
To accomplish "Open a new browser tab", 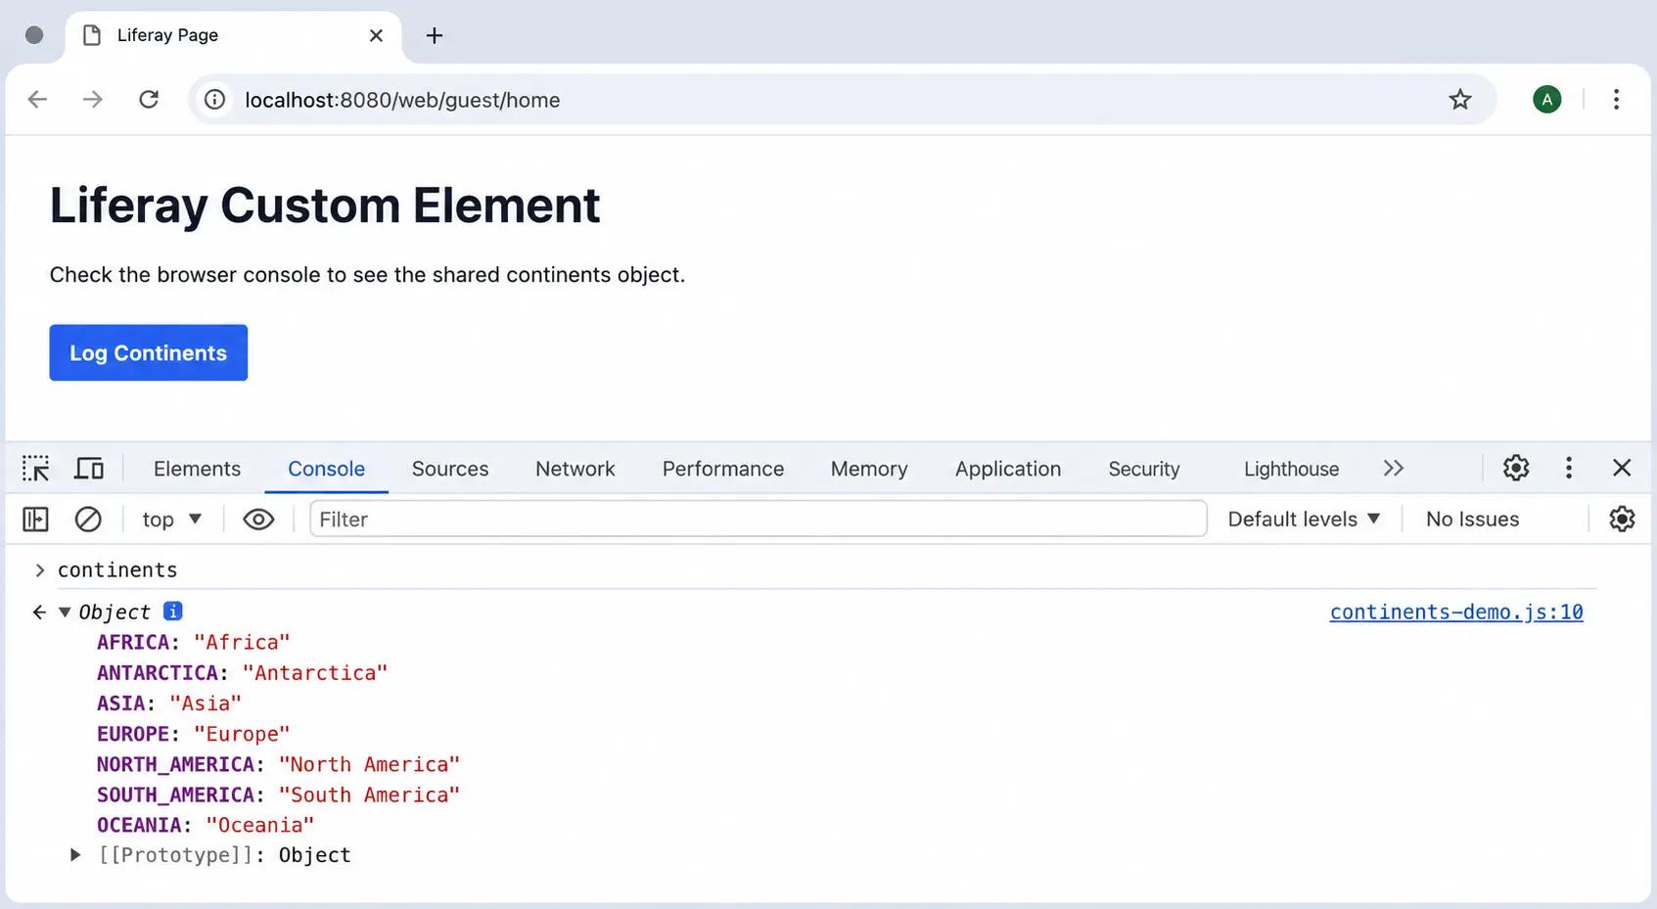I will click(435, 35).
